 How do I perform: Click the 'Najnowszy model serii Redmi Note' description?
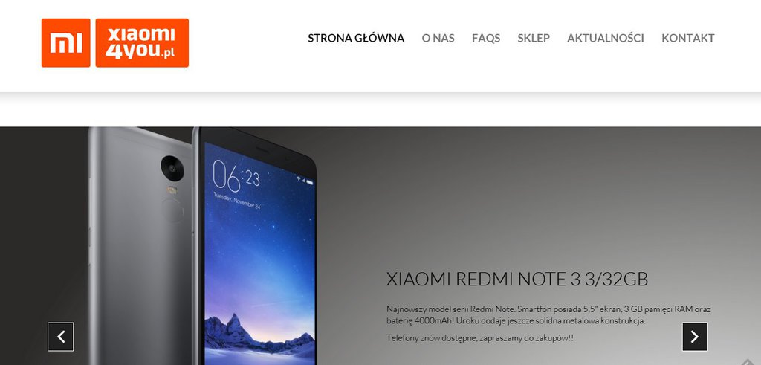549,314
